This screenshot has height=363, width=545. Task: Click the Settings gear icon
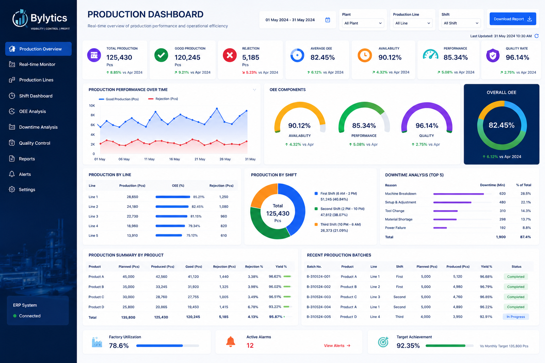click(x=12, y=189)
